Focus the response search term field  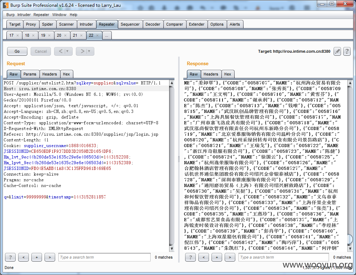tap(284, 257)
